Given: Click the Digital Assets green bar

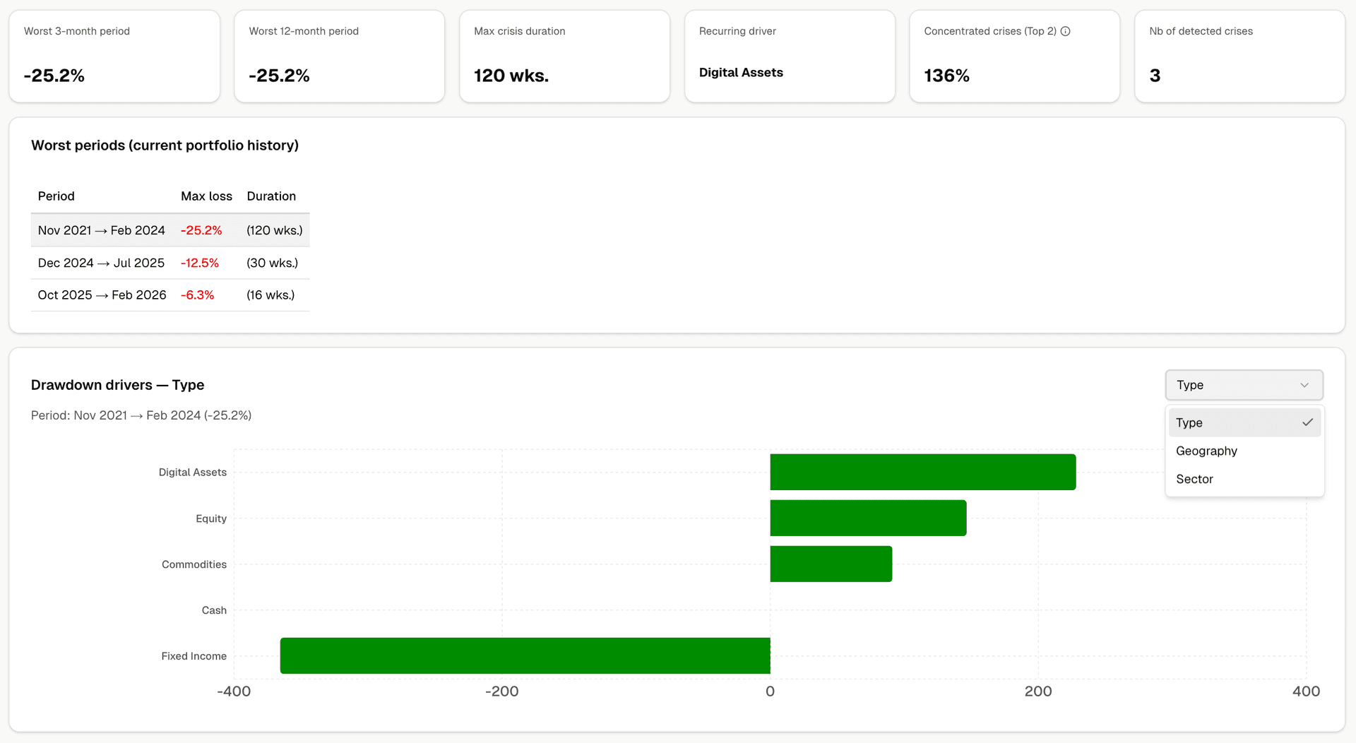Looking at the screenshot, I should coord(922,472).
